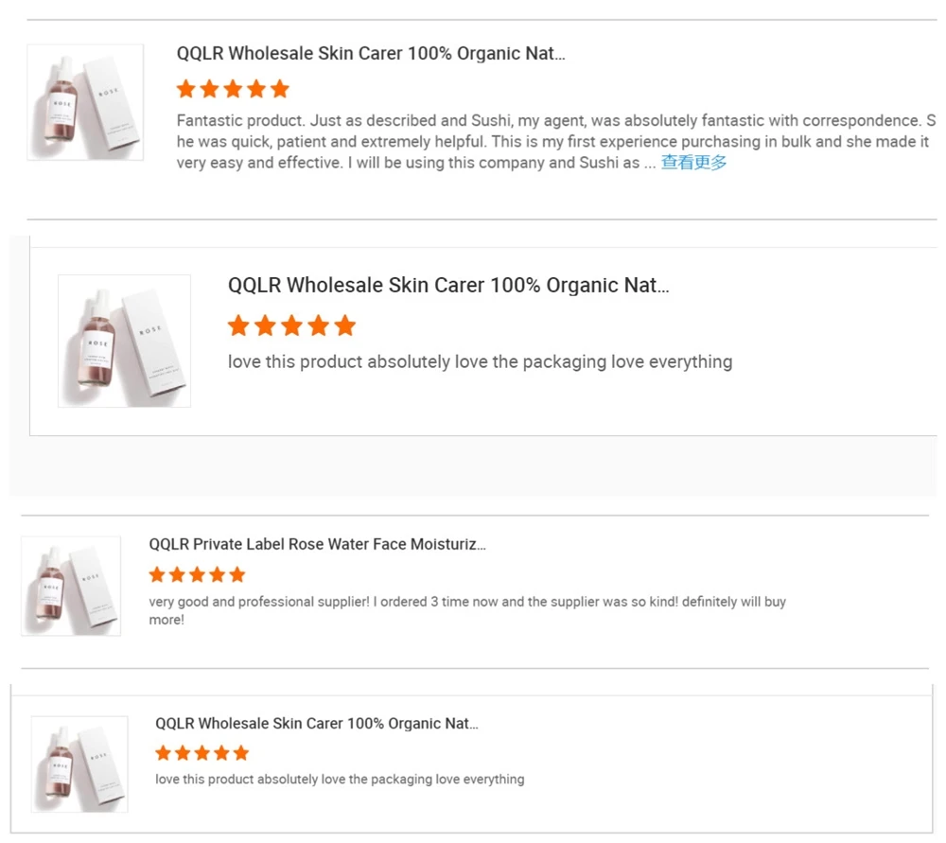This screenshot has height=843, width=946.
Task: Click last star under the Rose Water Moisturizer title
Action: click(x=236, y=574)
